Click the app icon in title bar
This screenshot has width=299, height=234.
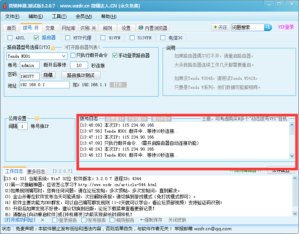point(4,6)
